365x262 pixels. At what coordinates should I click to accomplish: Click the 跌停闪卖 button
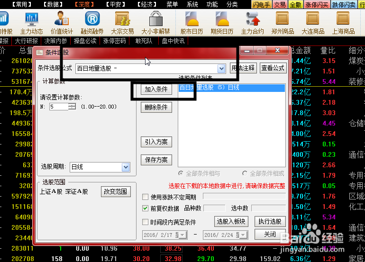pos(344,5)
